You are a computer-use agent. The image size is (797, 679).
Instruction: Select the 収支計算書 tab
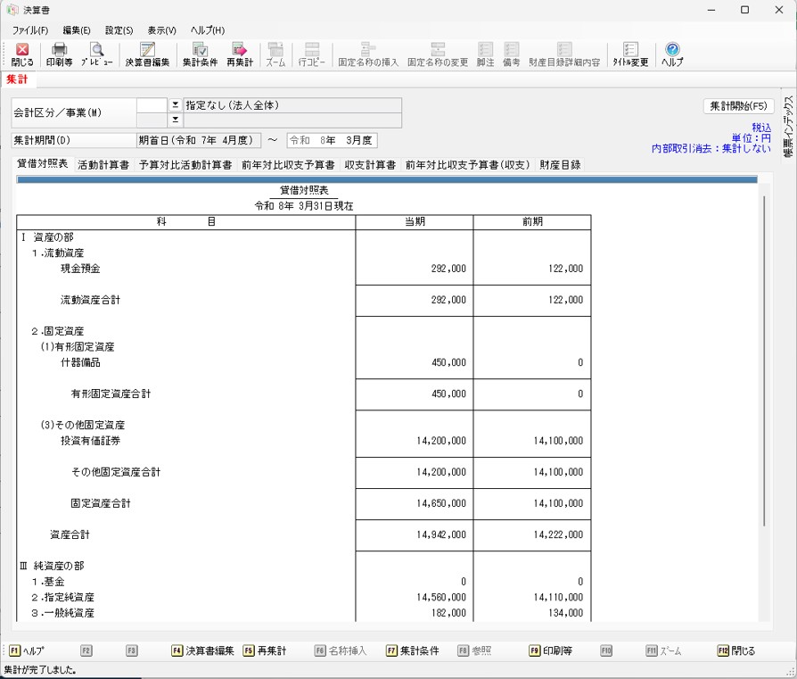(370, 165)
